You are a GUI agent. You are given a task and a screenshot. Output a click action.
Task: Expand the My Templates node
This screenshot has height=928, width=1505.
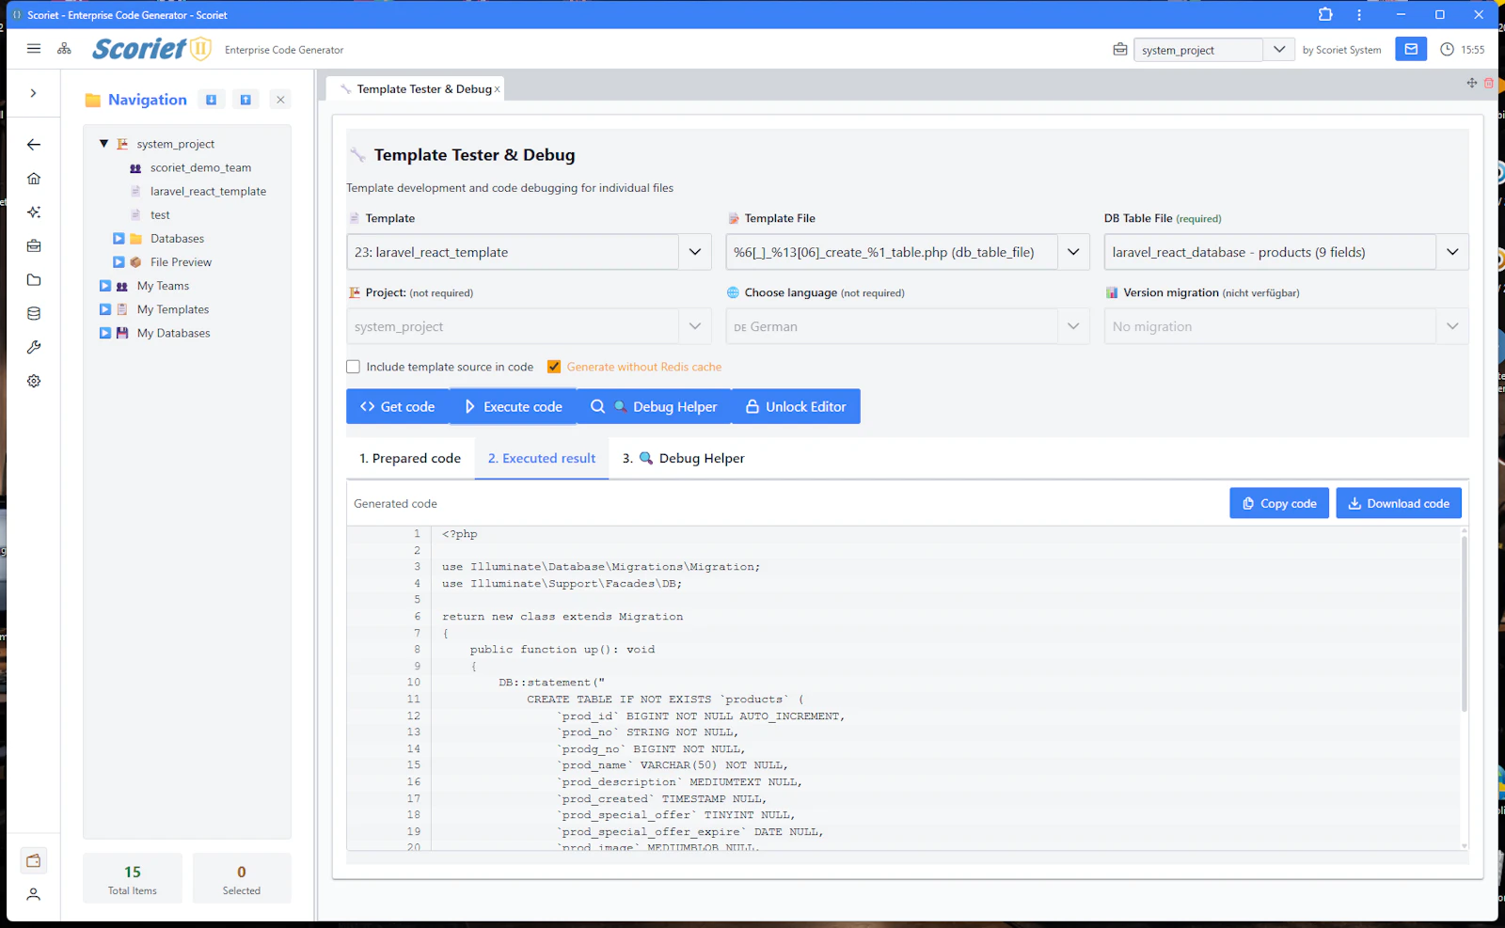click(105, 309)
